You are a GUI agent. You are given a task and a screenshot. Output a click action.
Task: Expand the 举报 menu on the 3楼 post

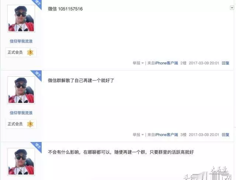click(x=138, y=135)
